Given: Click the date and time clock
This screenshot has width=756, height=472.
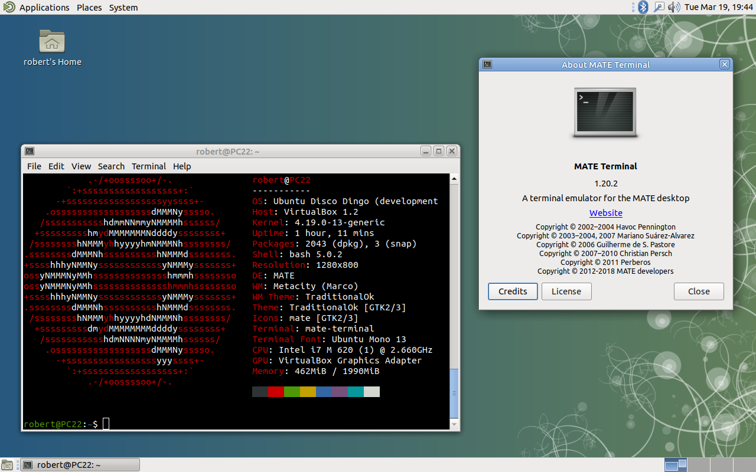Looking at the screenshot, I should click(718, 8).
